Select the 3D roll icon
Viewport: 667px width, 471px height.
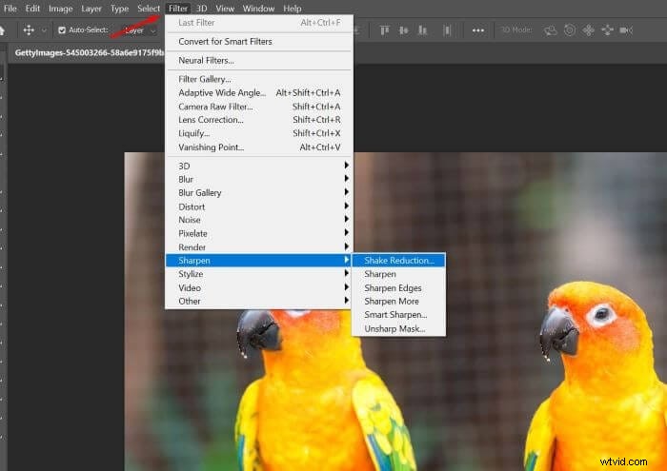(x=570, y=30)
